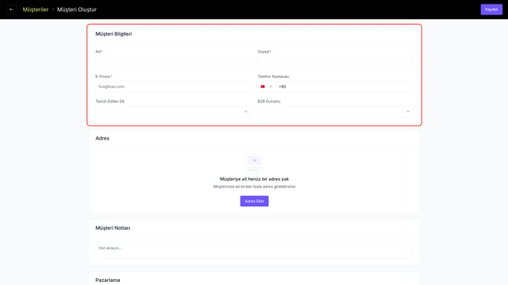
Task: Click the Adres Ekle button
Action: (254, 201)
